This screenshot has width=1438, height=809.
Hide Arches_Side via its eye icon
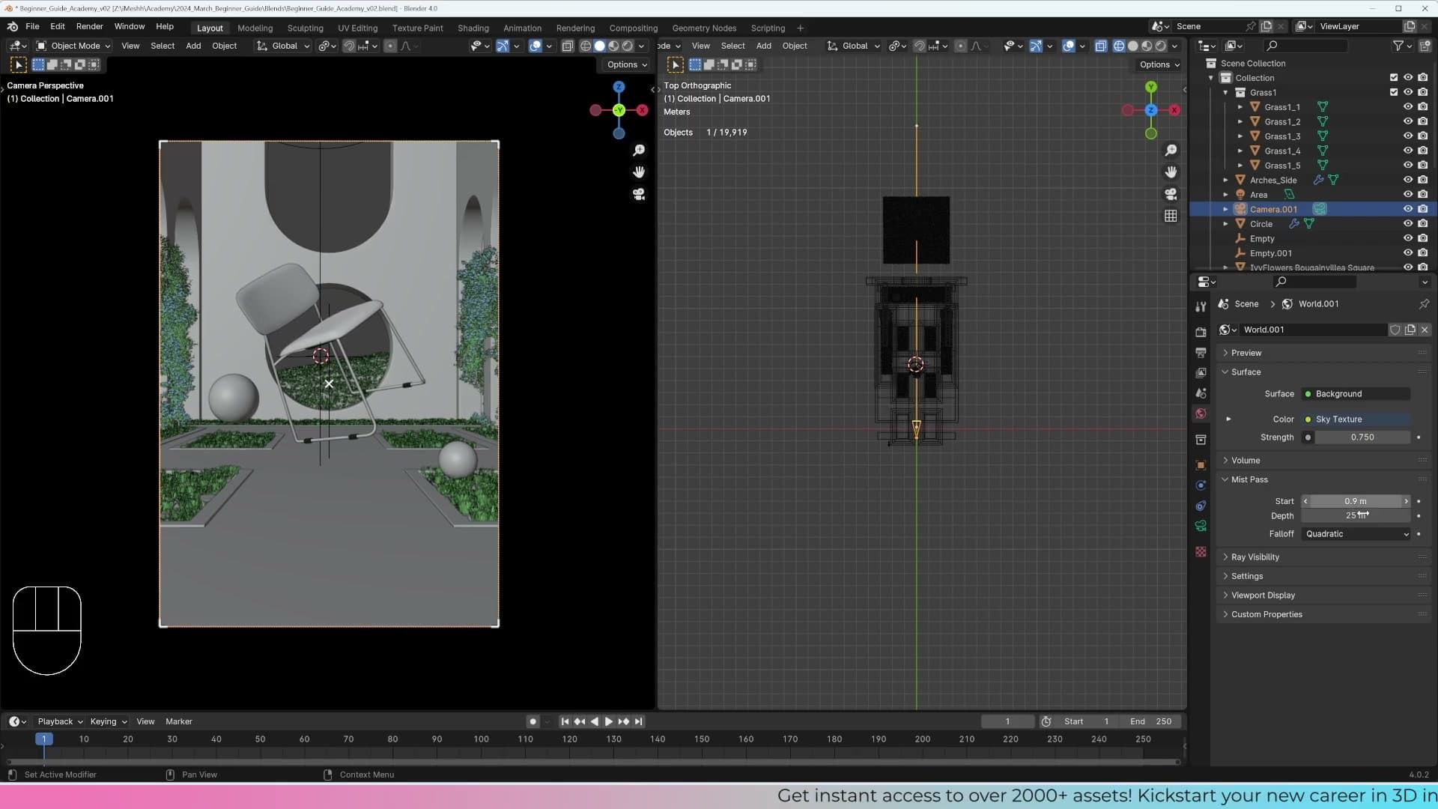point(1407,180)
